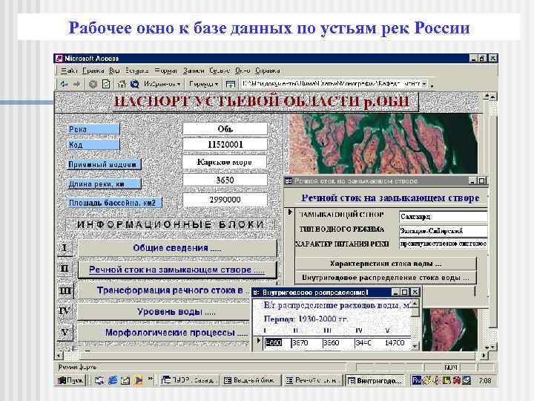Select the month III discharge cell 3360

338,342
